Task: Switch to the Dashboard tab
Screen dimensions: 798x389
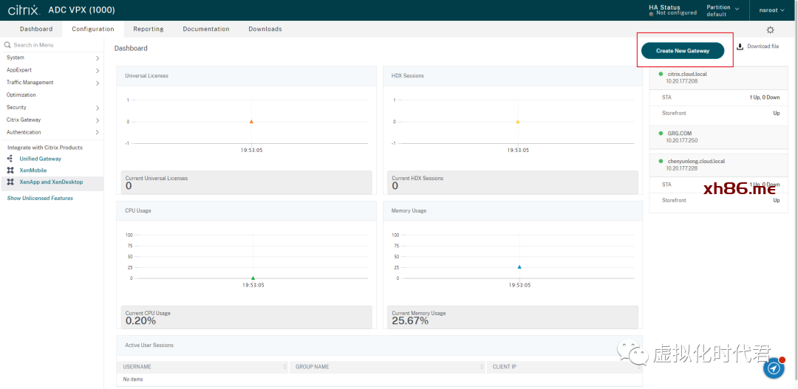Action: (36, 29)
